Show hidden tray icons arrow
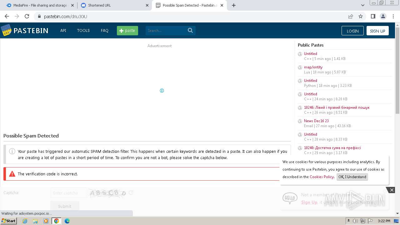 tap(348, 221)
